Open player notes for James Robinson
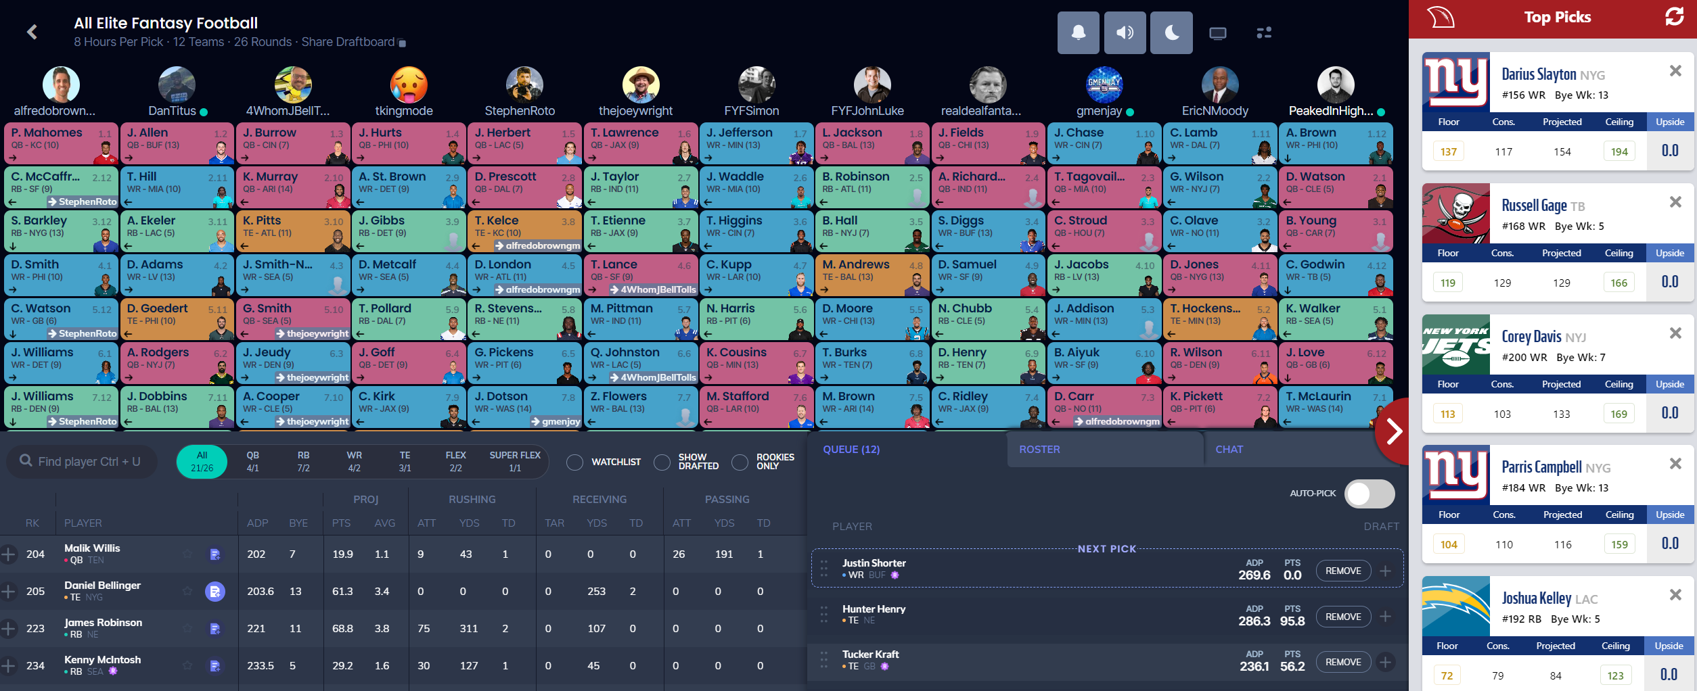Image resolution: width=1697 pixels, height=691 pixels. point(214,629)
